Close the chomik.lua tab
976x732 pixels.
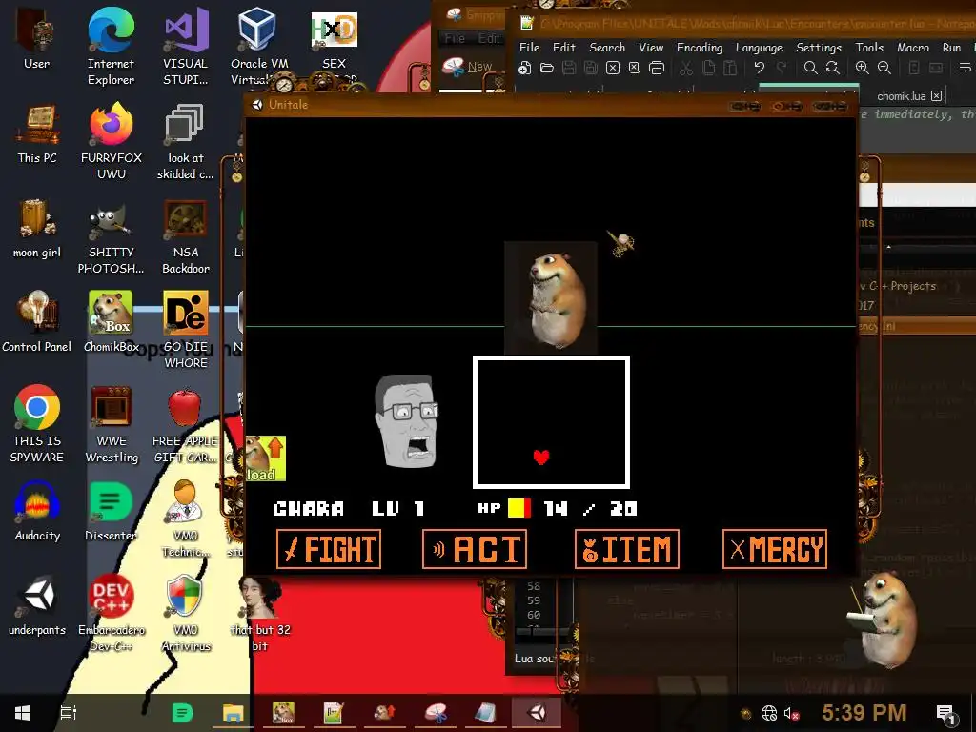coord(936,96)
